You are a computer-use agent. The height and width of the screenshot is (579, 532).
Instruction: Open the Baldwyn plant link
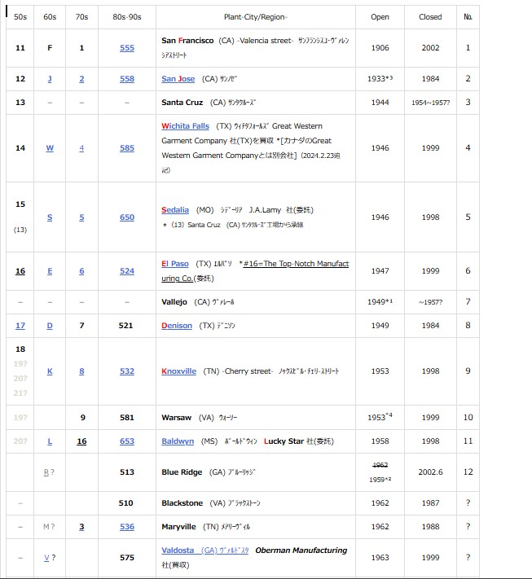point(178,441)
